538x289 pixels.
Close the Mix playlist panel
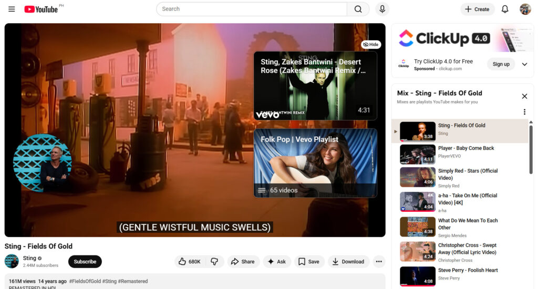click(x=525, y=96)
